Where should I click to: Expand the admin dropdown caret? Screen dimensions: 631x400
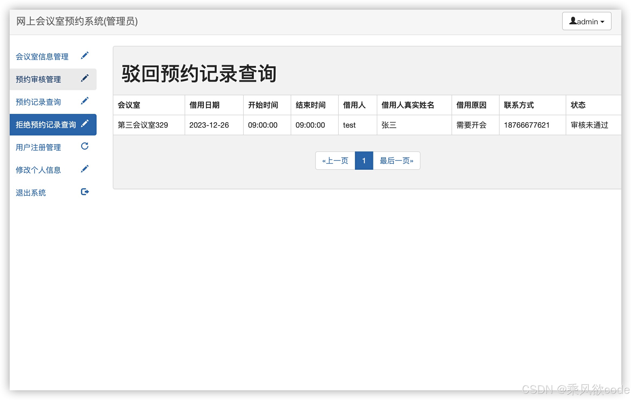click(602, 22)
